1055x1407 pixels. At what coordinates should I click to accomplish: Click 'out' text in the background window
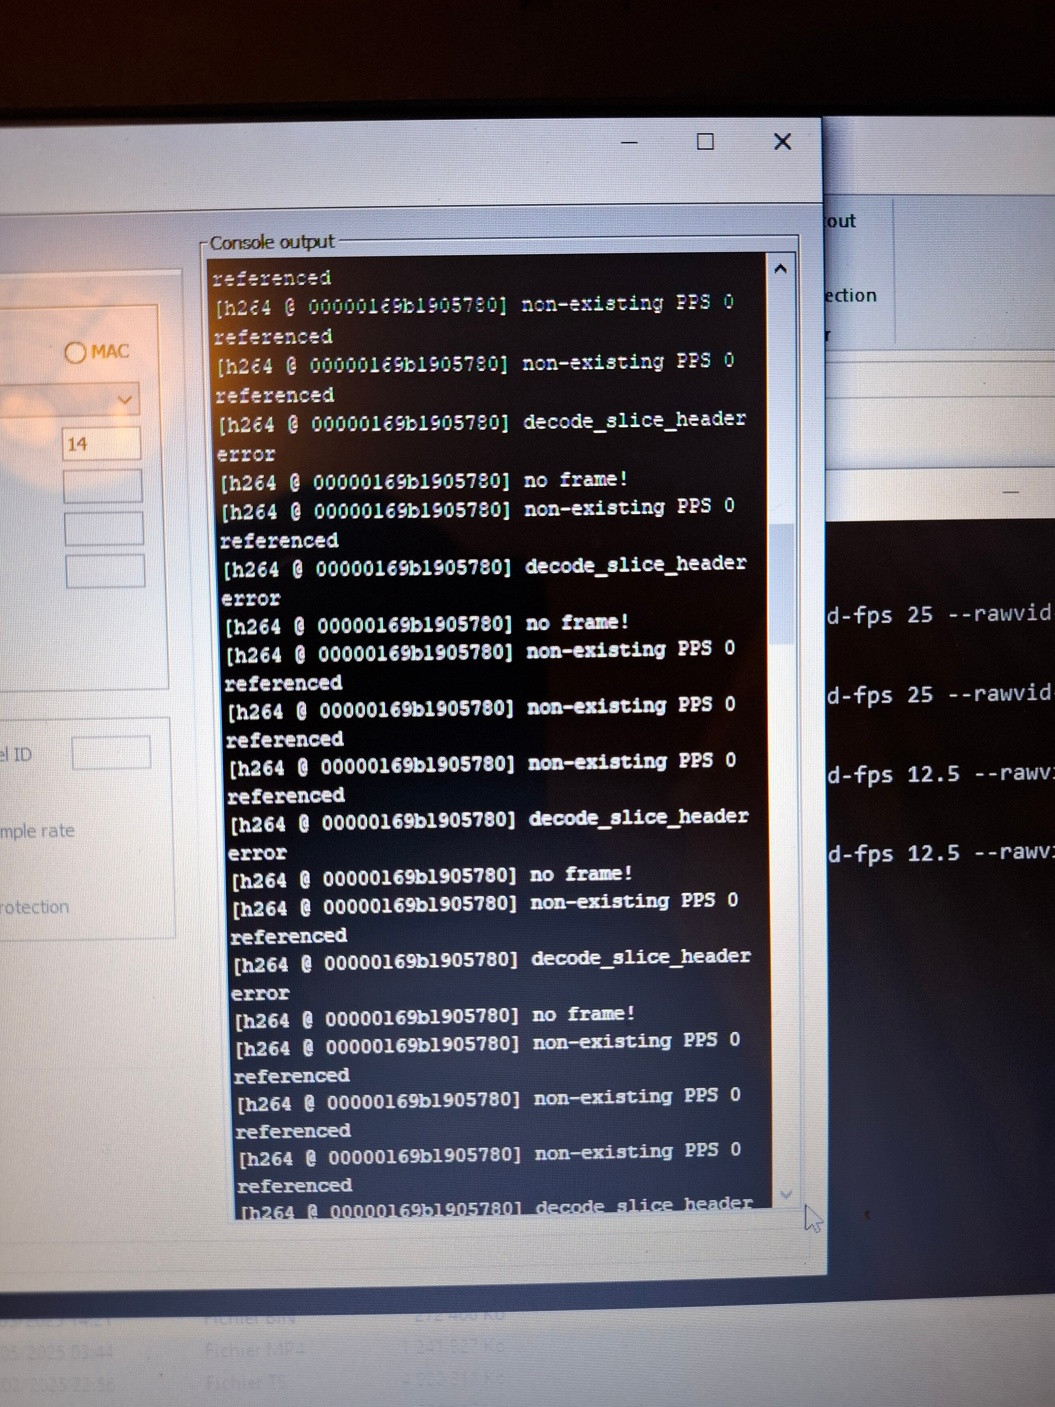click(x=840, y=221)
